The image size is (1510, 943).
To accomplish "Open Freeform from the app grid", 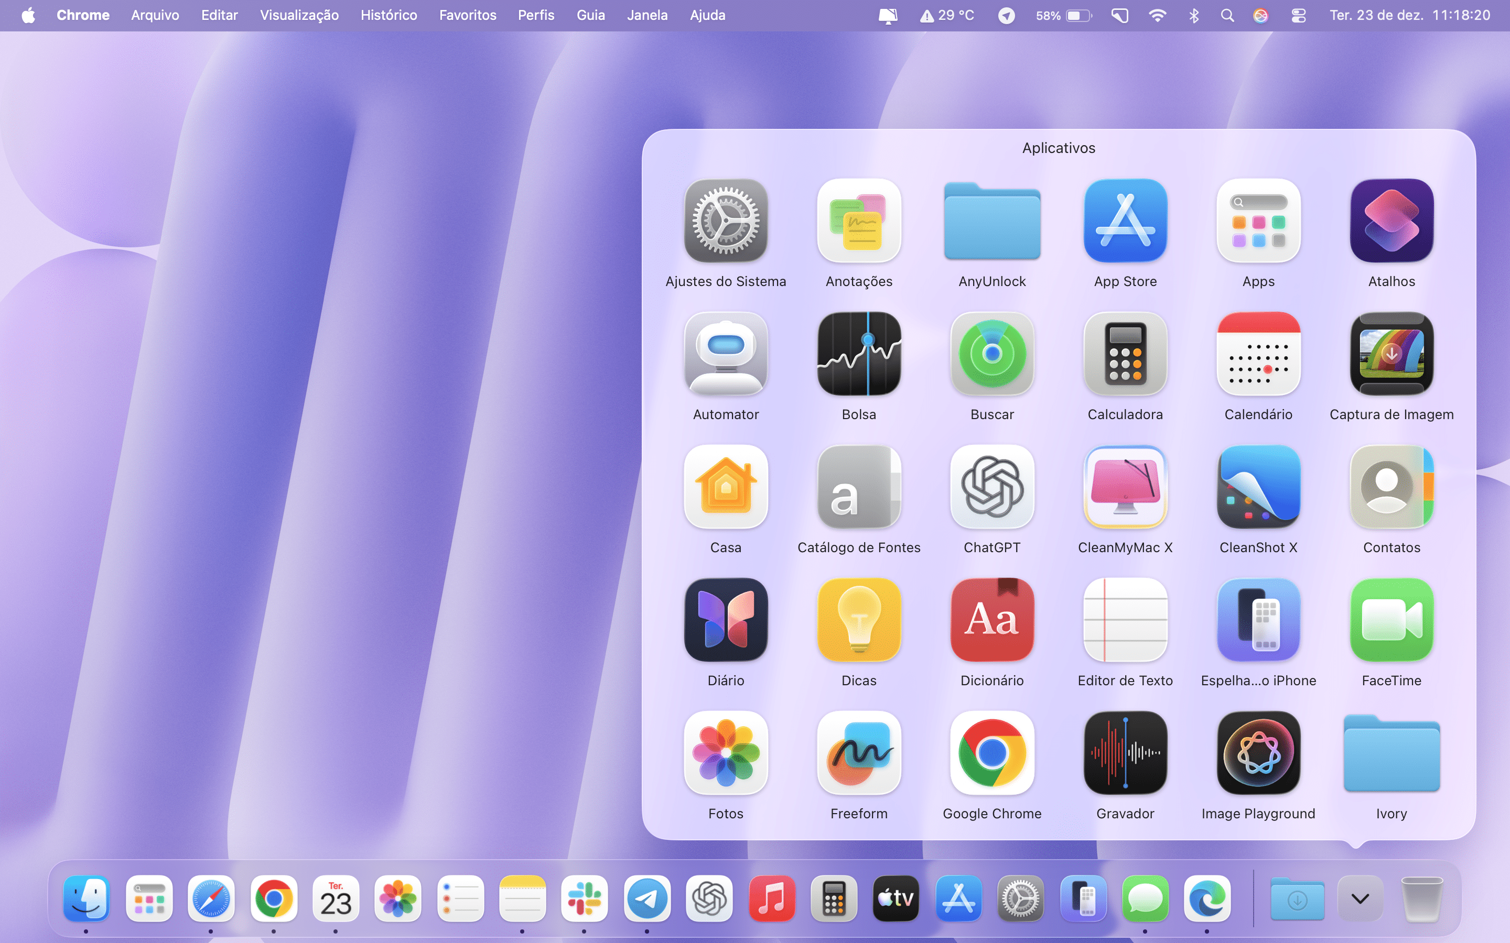I will pos(859,753).
